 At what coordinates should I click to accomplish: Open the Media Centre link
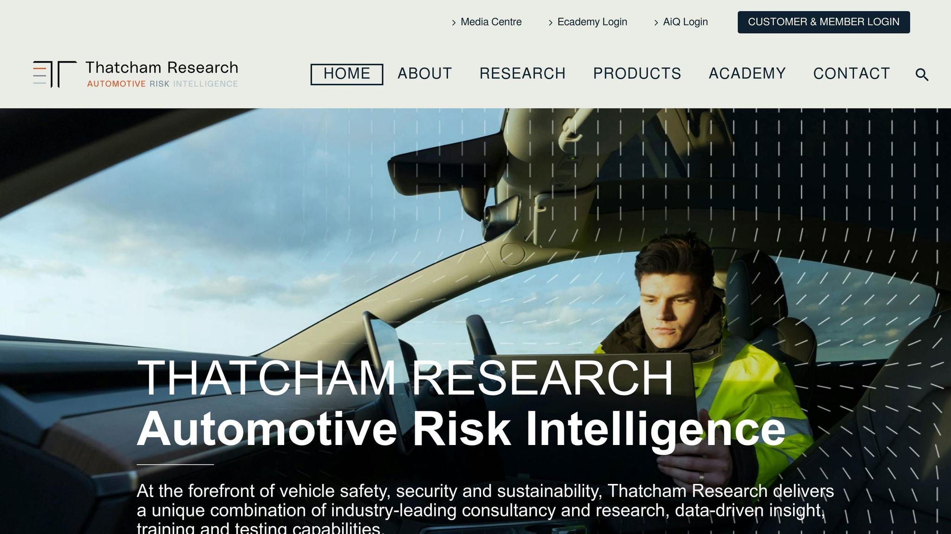pos(491,22)
